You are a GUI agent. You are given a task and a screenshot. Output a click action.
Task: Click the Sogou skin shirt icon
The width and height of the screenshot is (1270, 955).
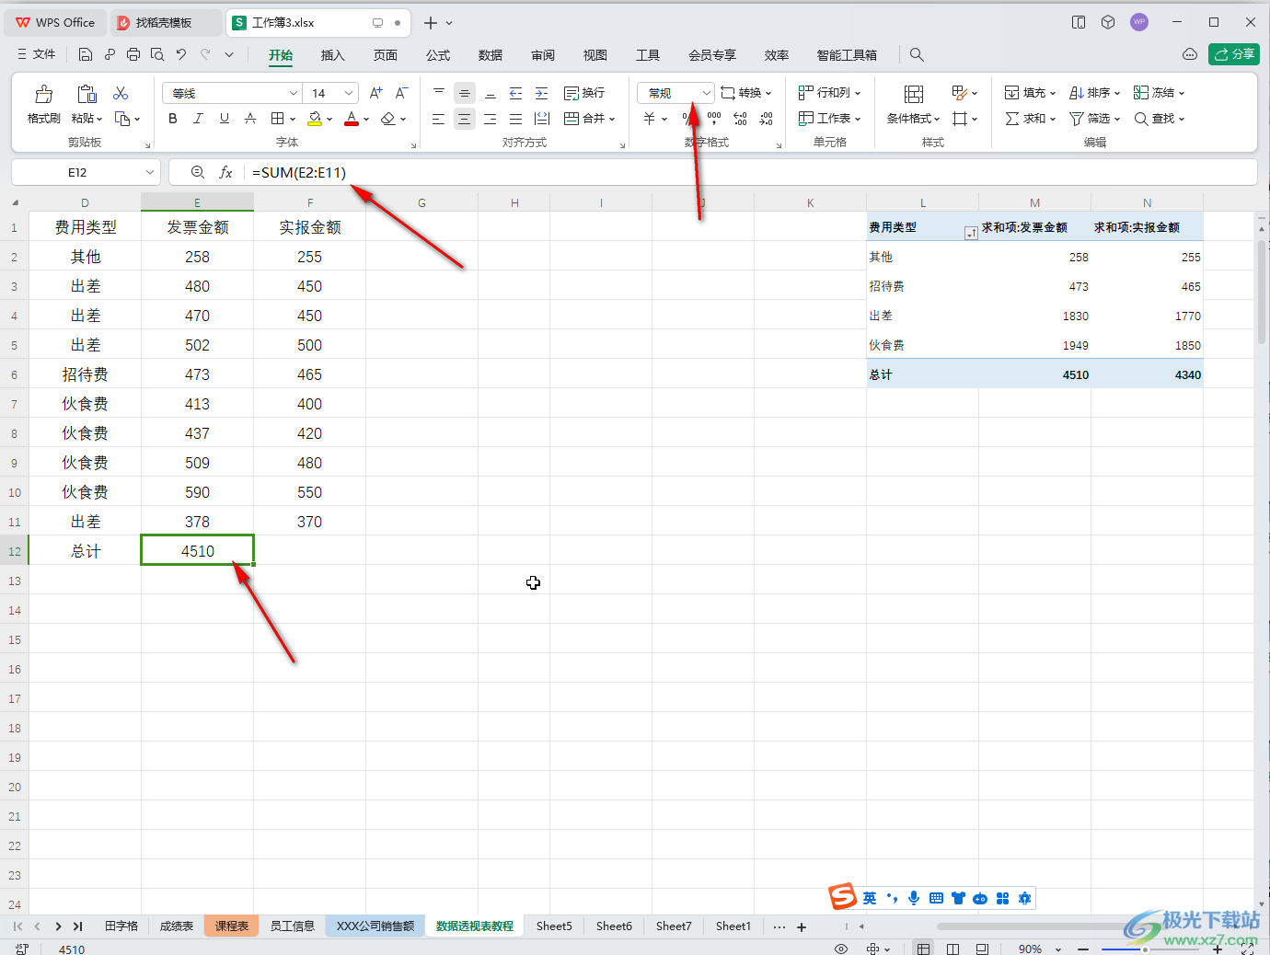coord(958,898)
